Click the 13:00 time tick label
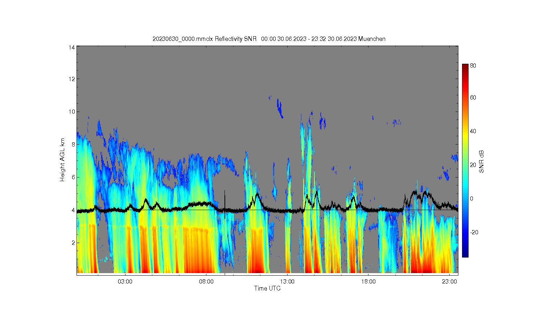Viewport: 544px width, 326px height. pyautogui.click(x=288, y=281)
